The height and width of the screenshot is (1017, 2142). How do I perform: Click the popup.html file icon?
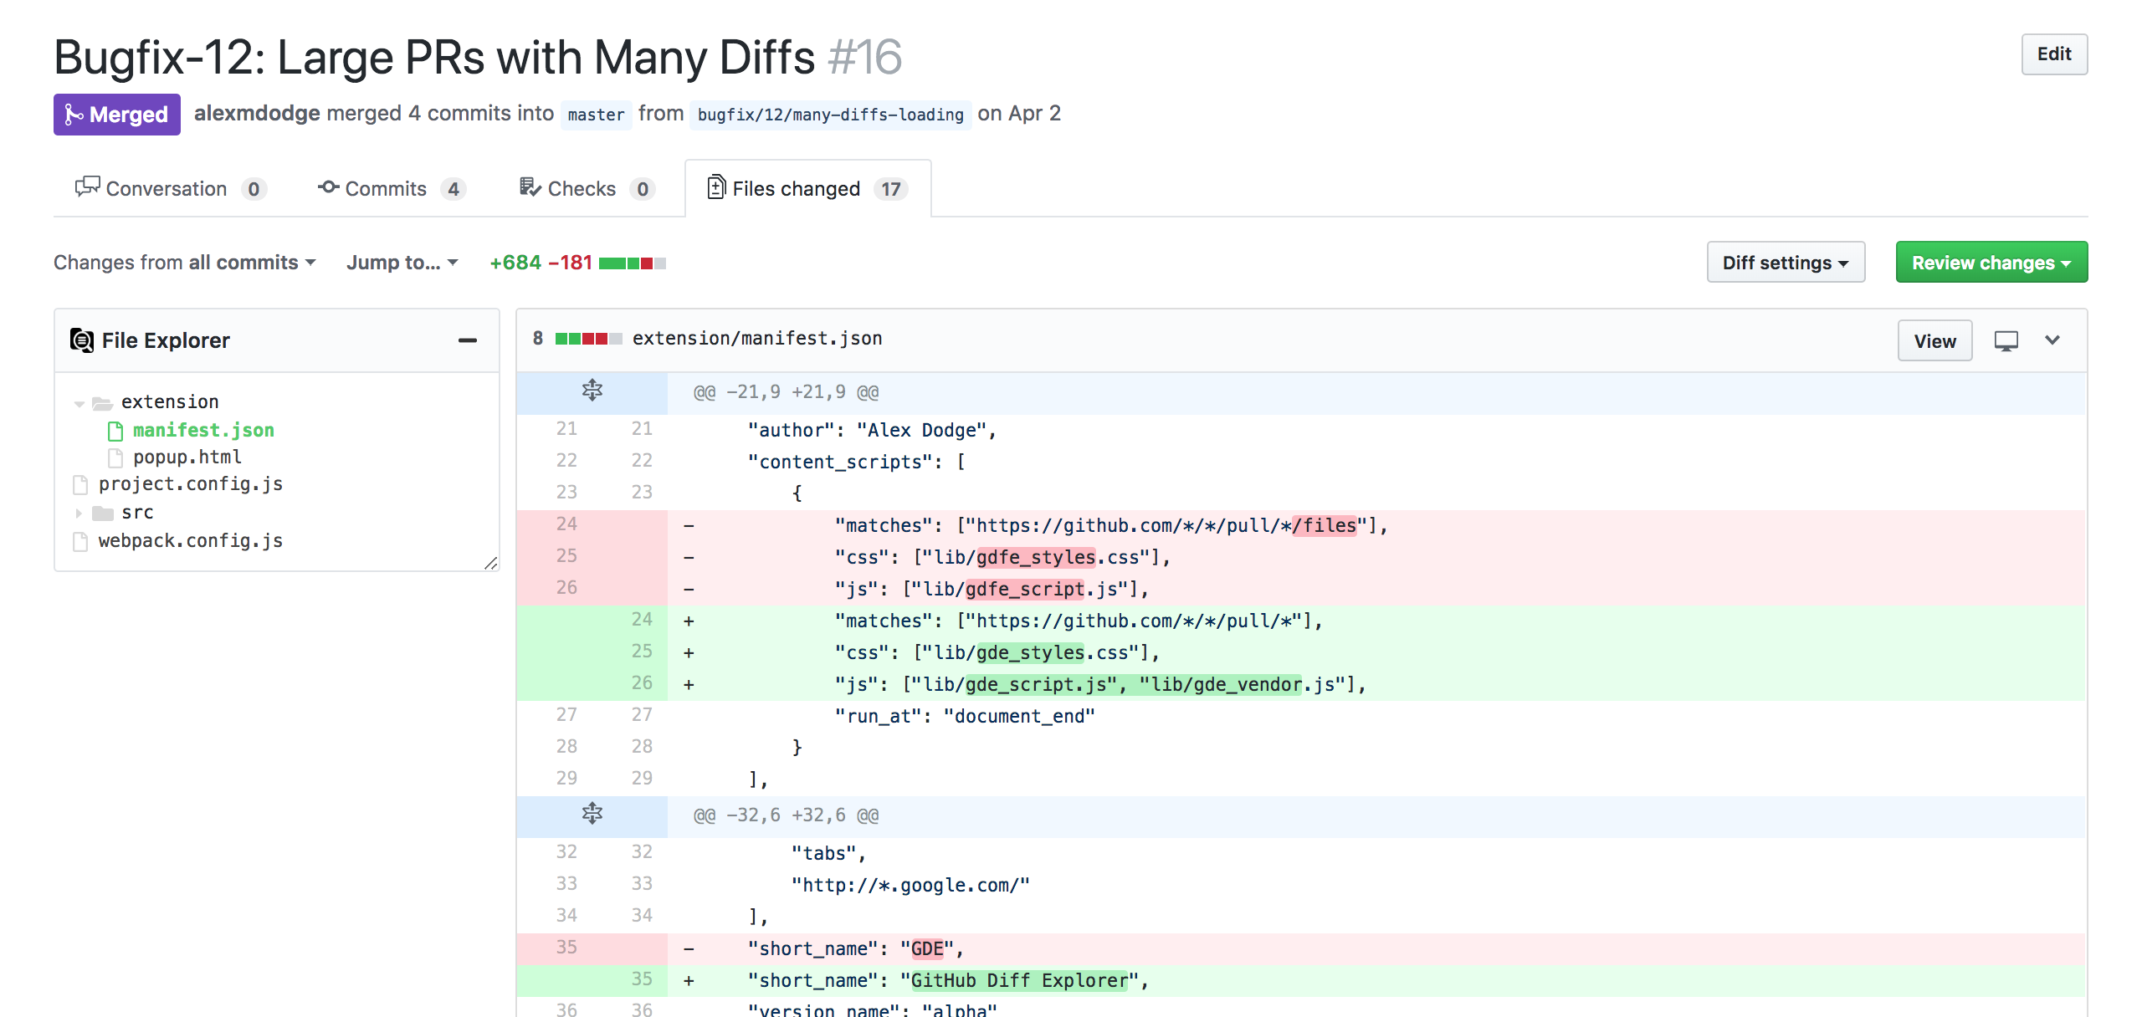pyautogui.click(x=115, y=457)
